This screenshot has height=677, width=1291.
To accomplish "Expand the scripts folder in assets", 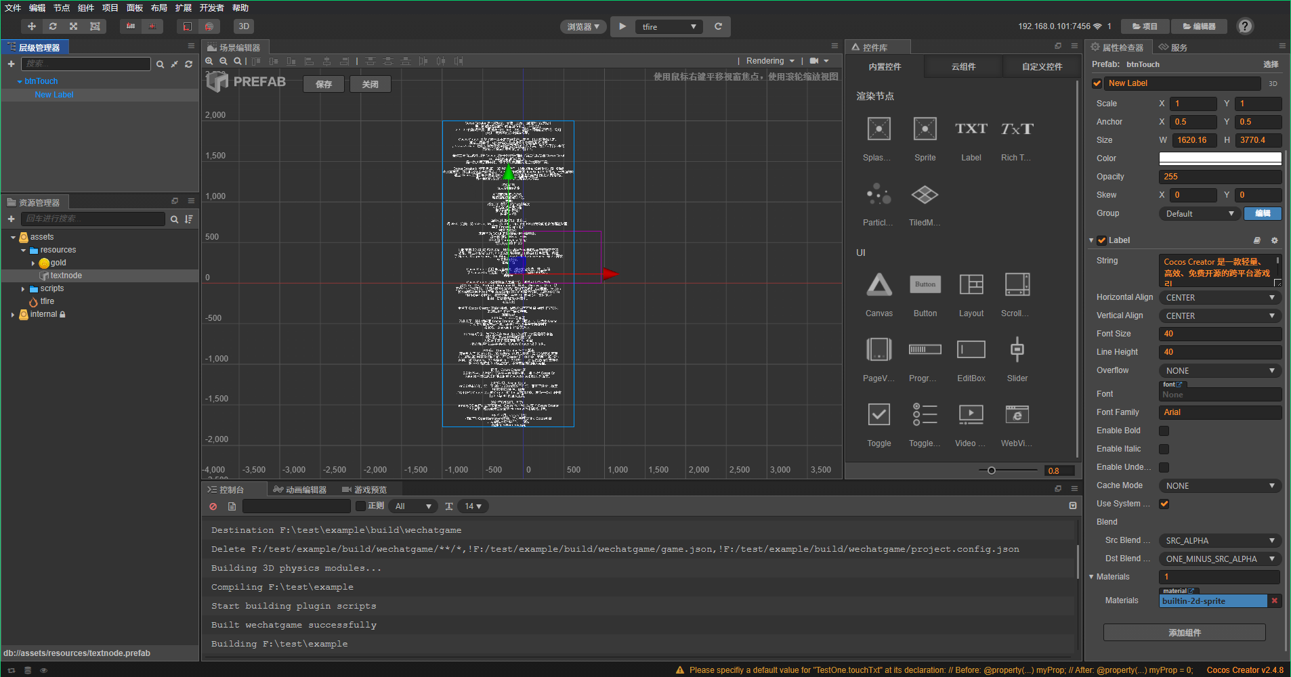I will coord(23,289).
